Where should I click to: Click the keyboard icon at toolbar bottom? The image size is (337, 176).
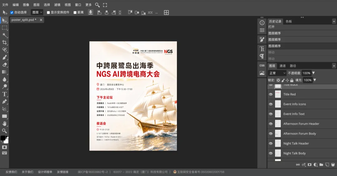(x=4, y=153)
